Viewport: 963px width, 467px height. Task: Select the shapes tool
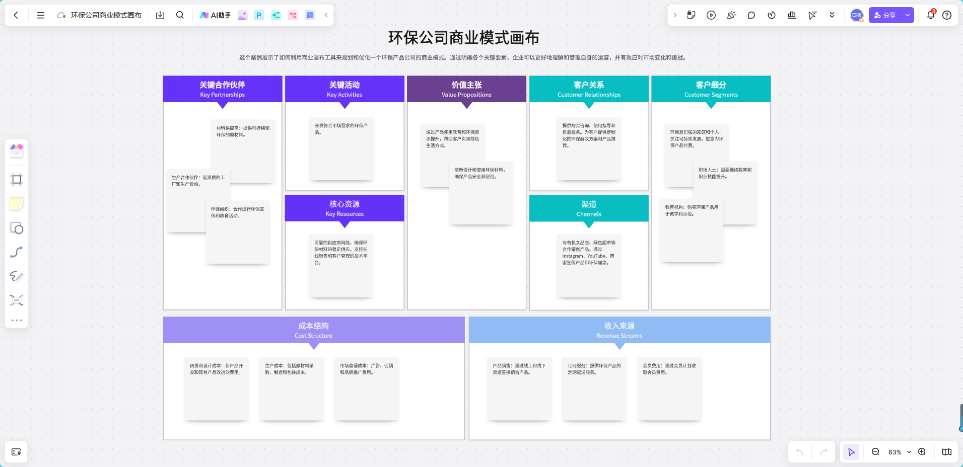coord(17,228)
